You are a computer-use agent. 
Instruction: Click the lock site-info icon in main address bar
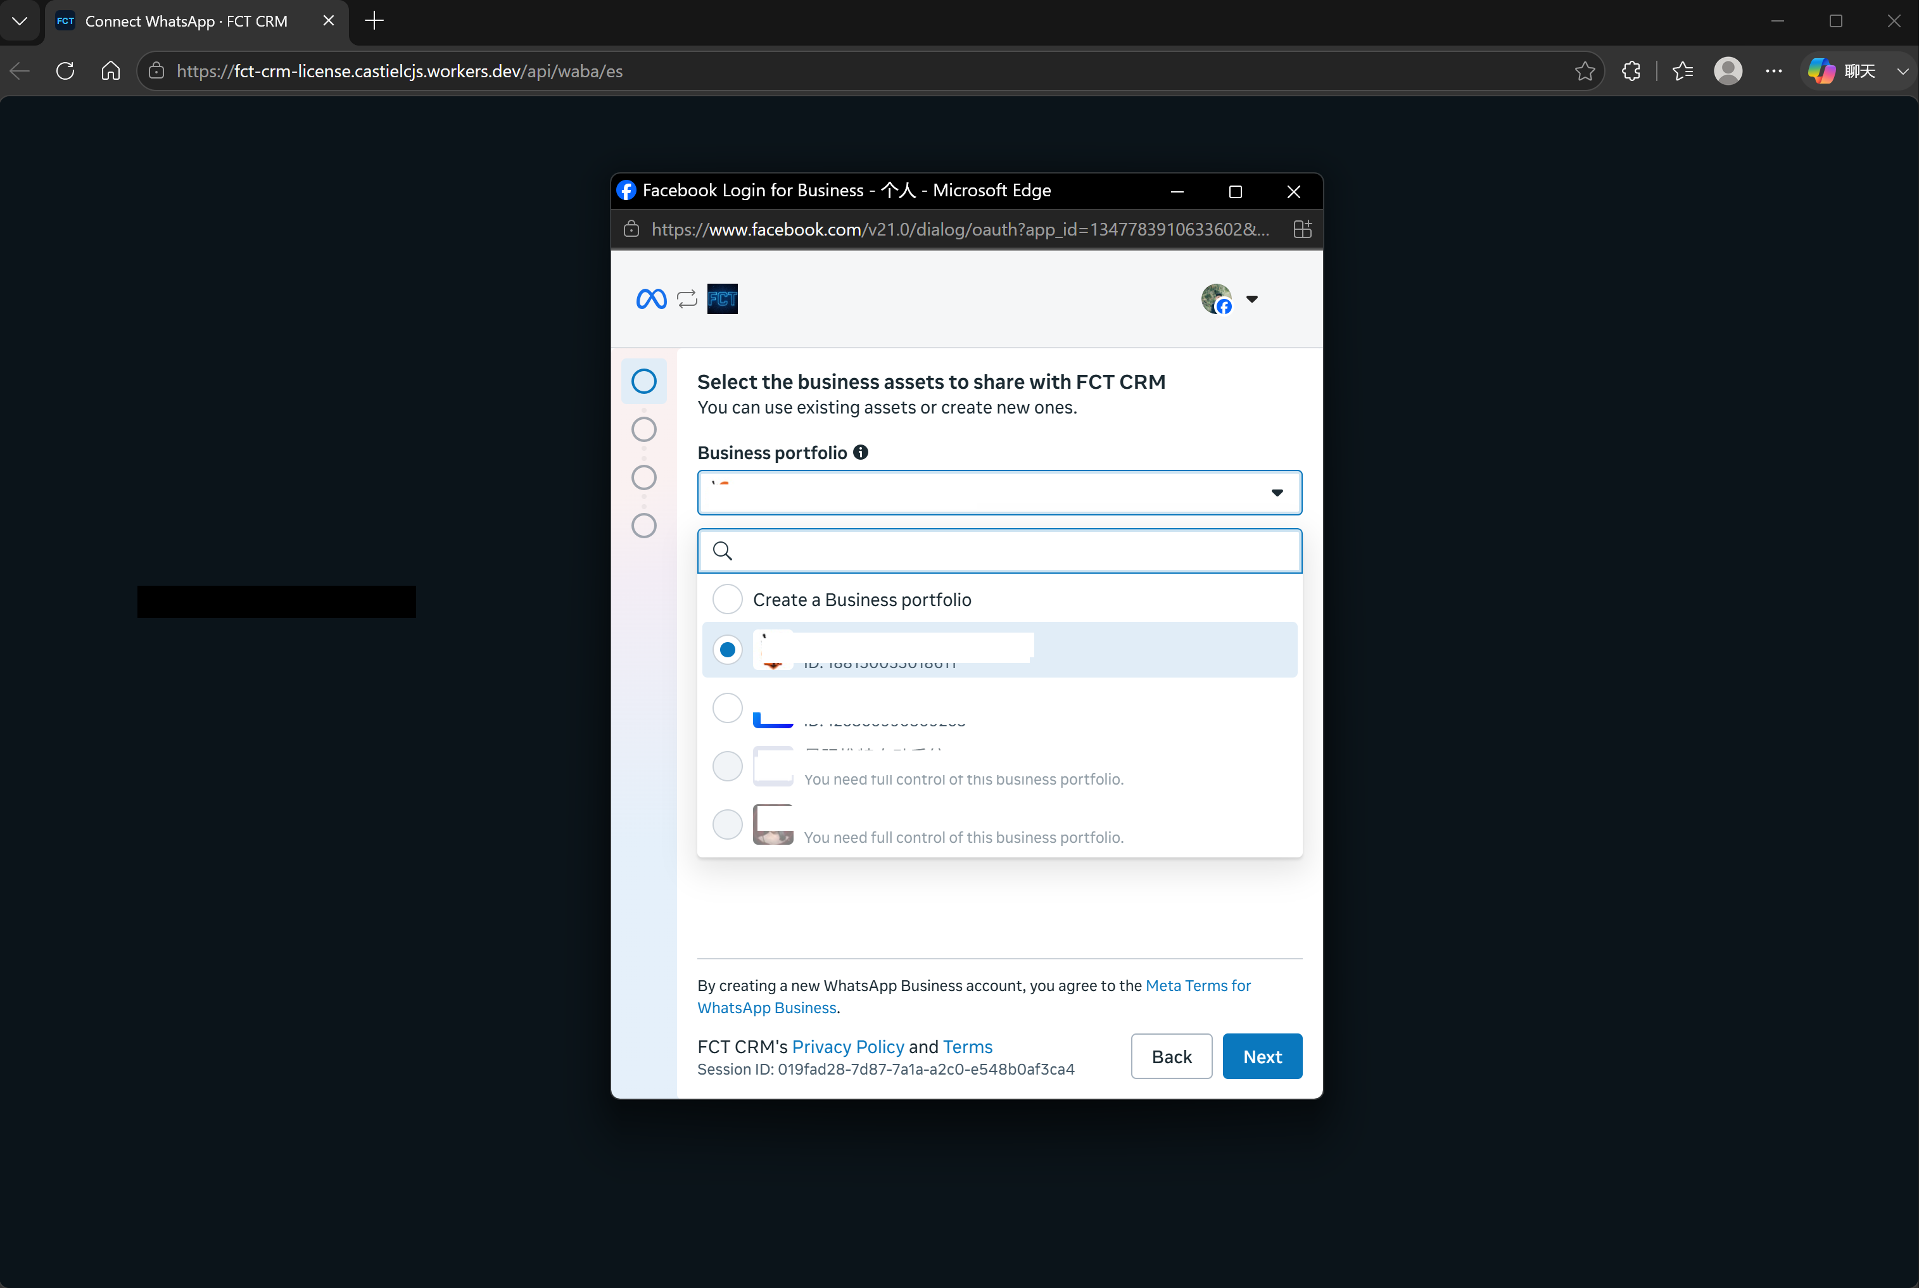tap(156, 72)
